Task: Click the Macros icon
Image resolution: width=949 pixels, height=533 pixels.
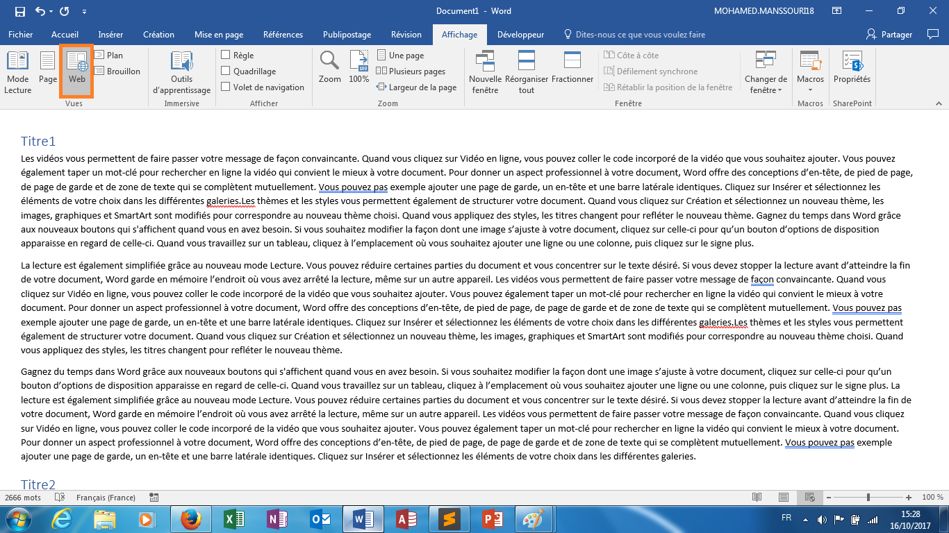Action: tap(810, 61)
